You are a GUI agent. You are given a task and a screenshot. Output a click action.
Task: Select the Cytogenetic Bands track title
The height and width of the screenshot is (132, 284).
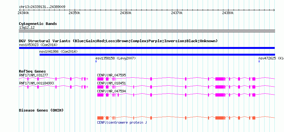point(38,24)
